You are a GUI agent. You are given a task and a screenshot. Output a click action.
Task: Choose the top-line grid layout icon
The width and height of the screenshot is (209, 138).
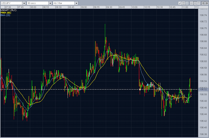coord(199,3)
